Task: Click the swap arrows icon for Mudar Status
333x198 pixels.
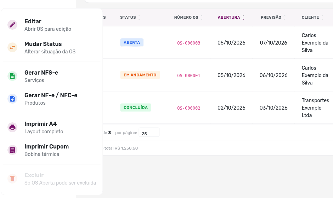Action: click(12, 47)
